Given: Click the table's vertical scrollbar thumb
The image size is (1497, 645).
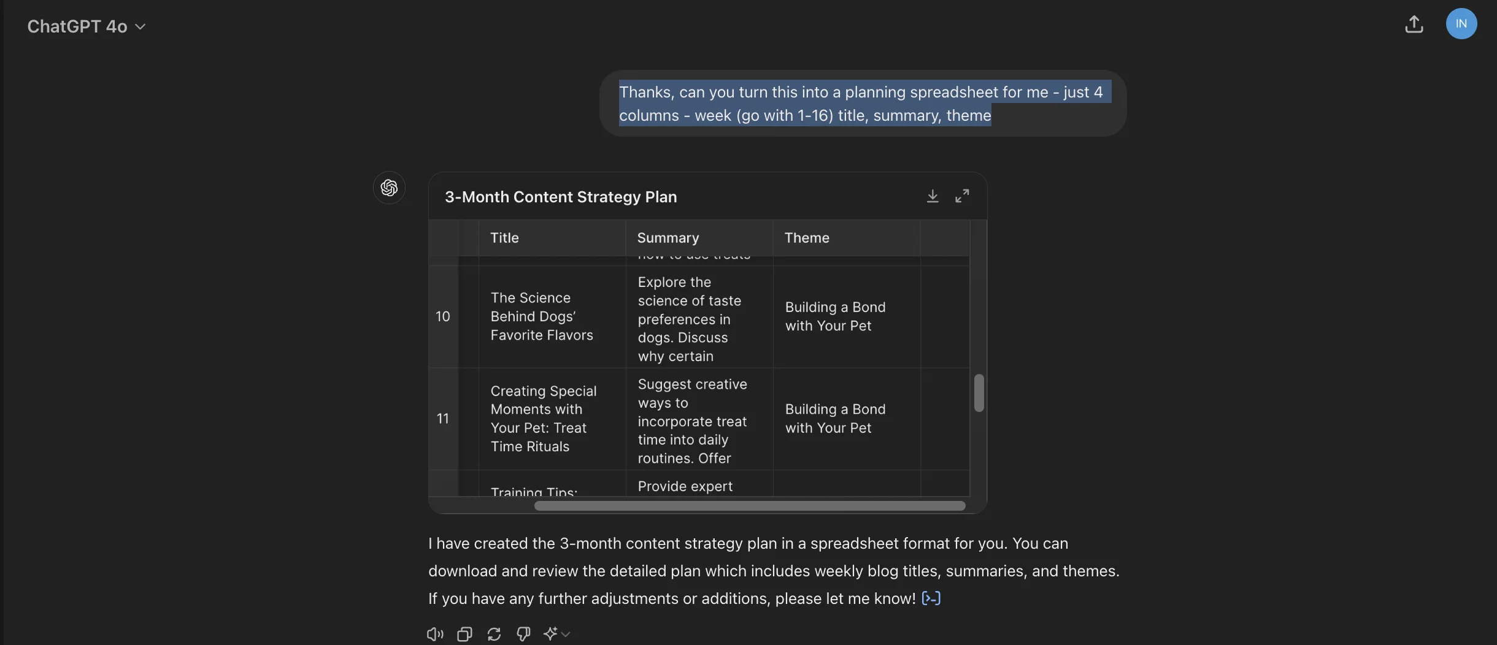Looking at the screenshot, I should pos(979,393).
